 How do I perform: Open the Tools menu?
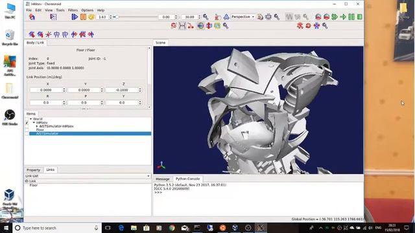click(x=60, y=10)
